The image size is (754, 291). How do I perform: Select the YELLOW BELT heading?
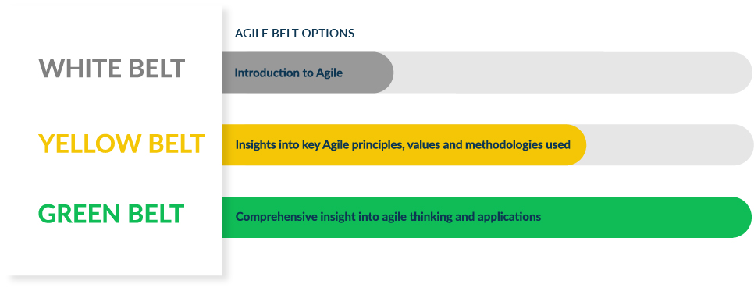tap(121, 144)
